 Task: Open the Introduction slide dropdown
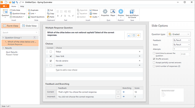pos(17,17)
